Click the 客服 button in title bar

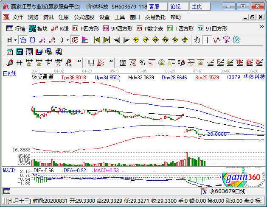157,7
